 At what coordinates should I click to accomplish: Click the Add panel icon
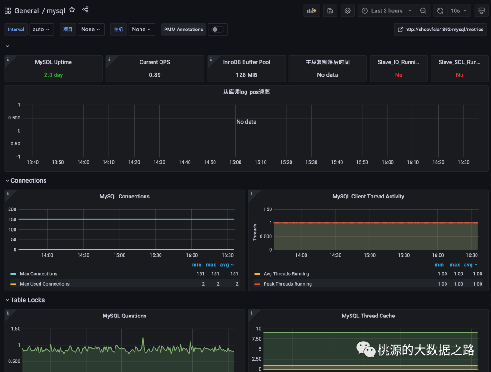[311, 10]
